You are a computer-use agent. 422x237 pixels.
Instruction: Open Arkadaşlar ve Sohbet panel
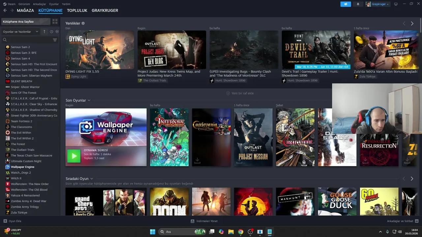(x=403, y=221)
